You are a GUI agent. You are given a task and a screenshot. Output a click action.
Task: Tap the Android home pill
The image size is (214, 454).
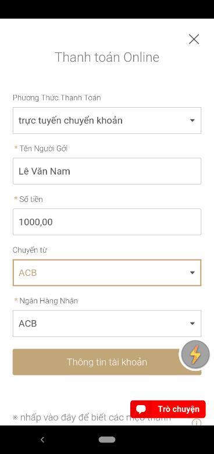(x=107, y=439)
